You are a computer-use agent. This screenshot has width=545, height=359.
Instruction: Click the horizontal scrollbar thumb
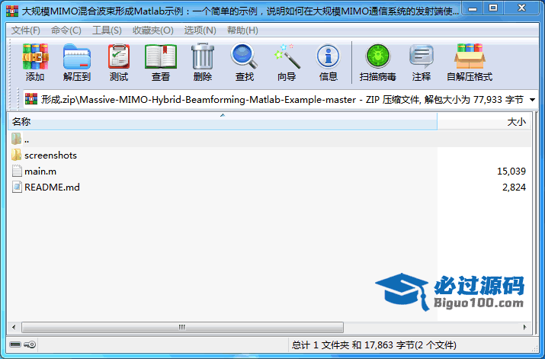coord(182,327)
